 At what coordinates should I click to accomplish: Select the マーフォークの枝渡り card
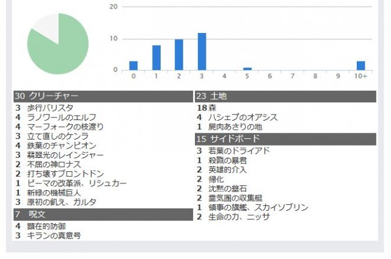click(x=65, y=127)
